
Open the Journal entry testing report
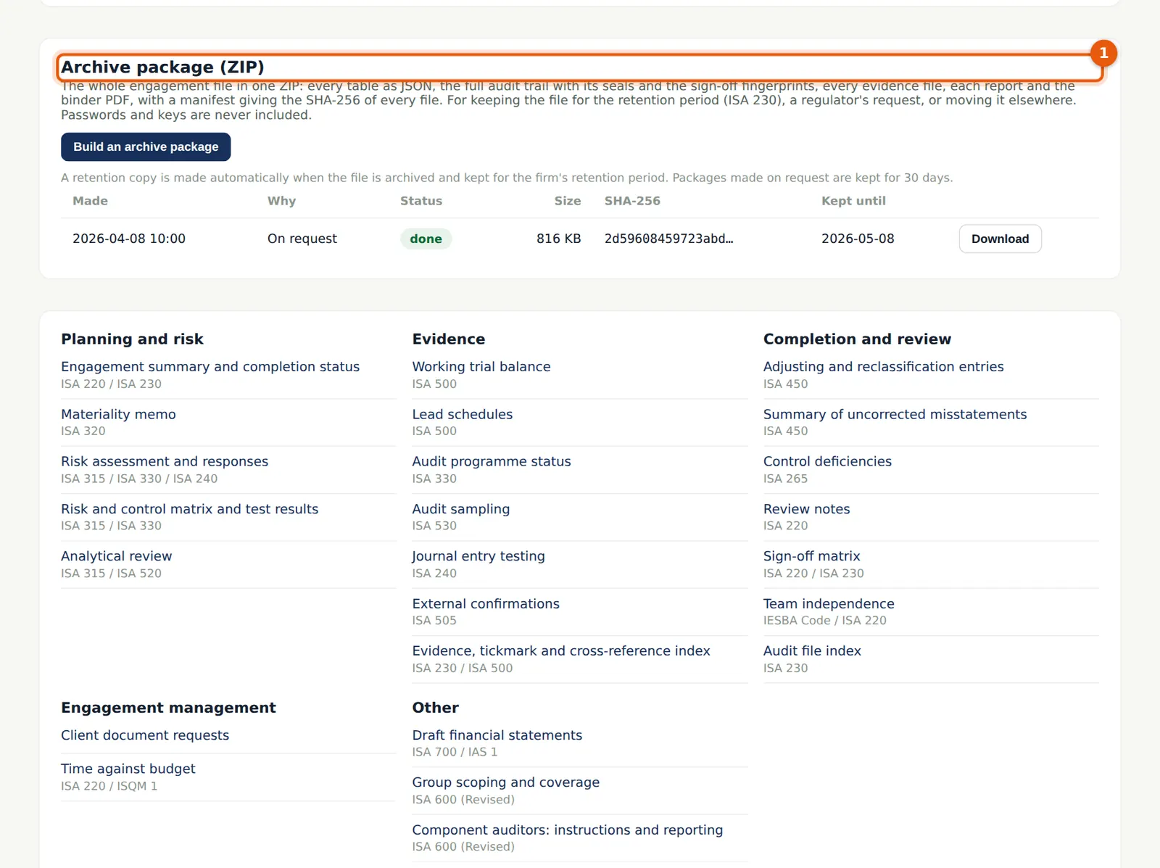click(478, 556)
